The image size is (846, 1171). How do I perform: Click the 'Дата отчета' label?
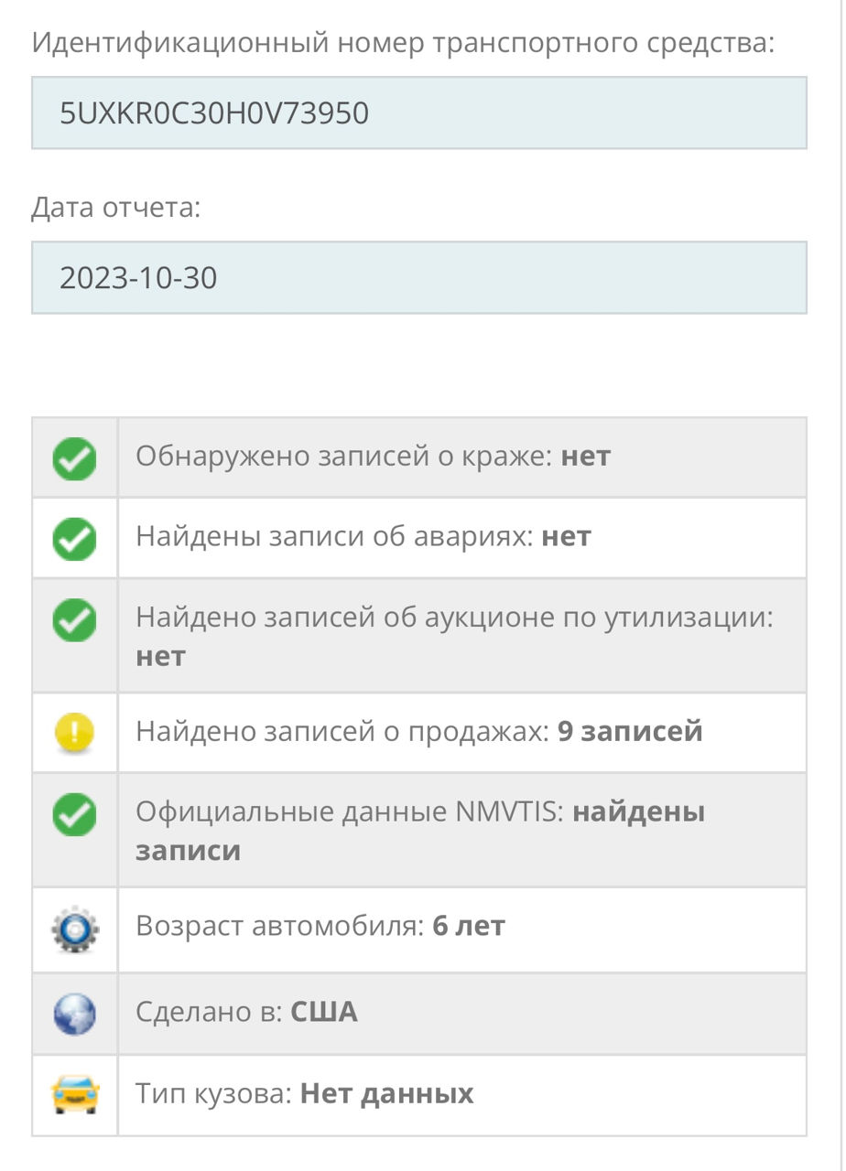pyautogui.click(x=116, y=208)
